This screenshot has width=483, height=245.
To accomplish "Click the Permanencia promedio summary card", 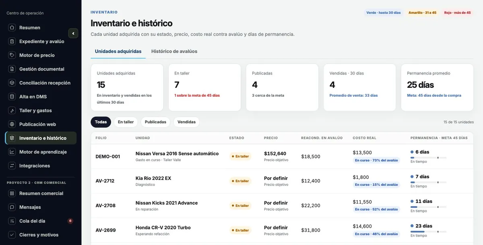I will (x=437, y=87).
